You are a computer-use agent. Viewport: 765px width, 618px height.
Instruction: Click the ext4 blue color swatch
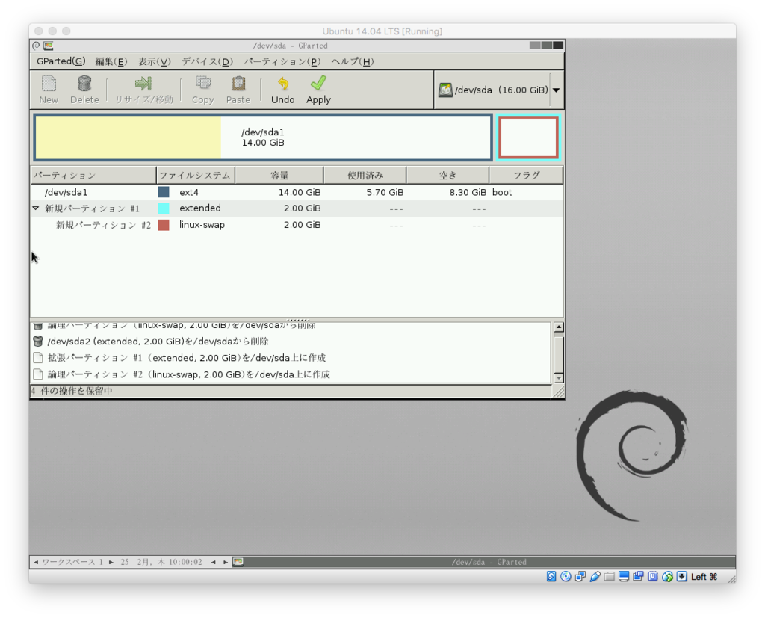pos(164,192)
